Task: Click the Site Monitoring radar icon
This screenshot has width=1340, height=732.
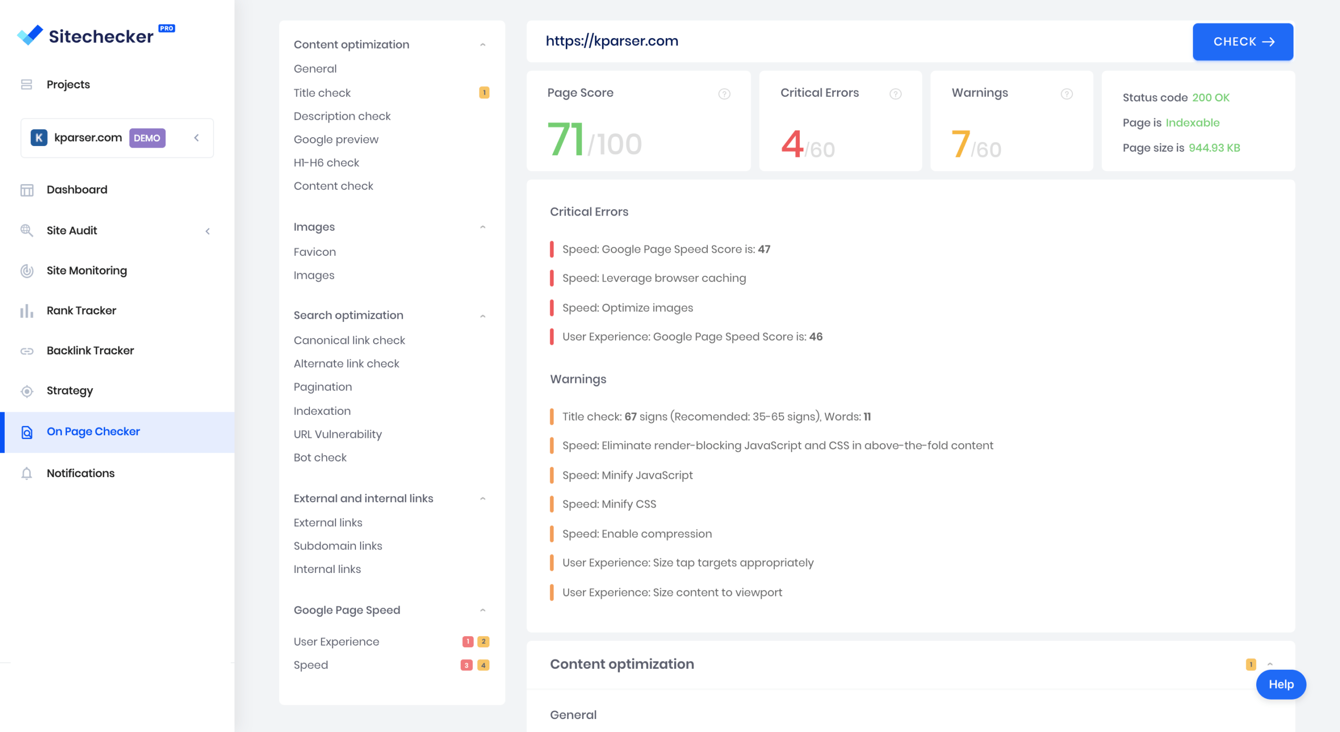Action: [27, 271]
